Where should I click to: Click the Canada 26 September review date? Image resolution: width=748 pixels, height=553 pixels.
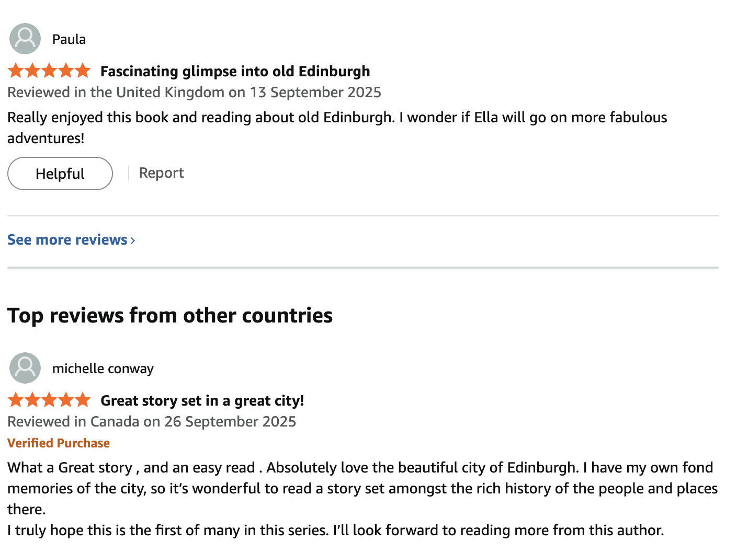click(152, 422)
